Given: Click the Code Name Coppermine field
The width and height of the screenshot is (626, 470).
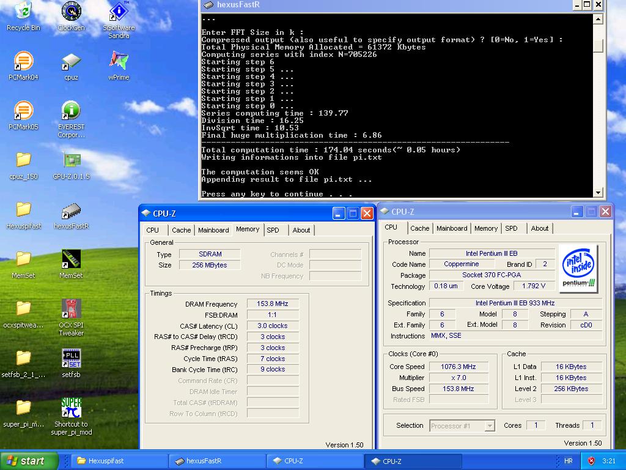Looking at the screenshot, I should pos(462,264).
